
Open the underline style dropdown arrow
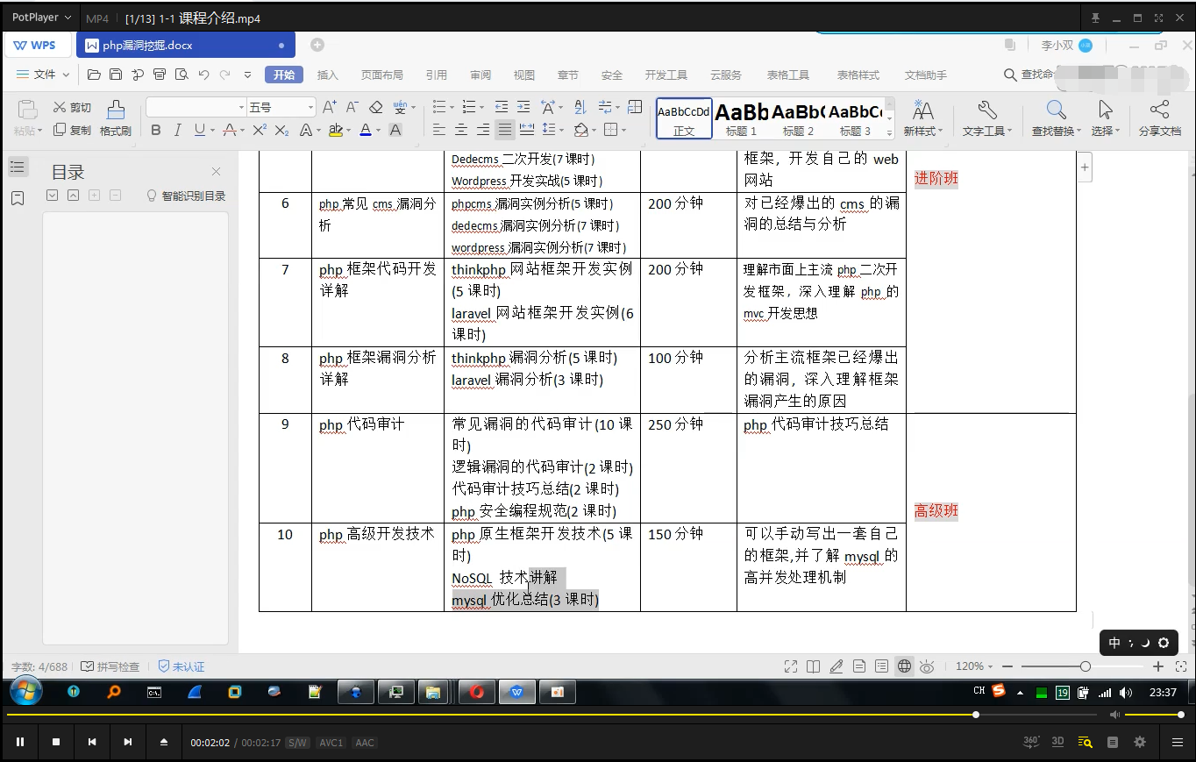213,131
